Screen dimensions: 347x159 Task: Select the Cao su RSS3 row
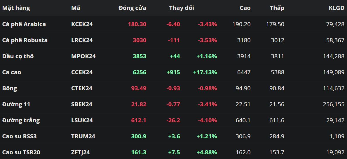(19, 136)
